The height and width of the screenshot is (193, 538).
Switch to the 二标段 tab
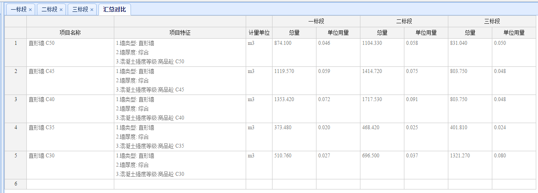49,9
